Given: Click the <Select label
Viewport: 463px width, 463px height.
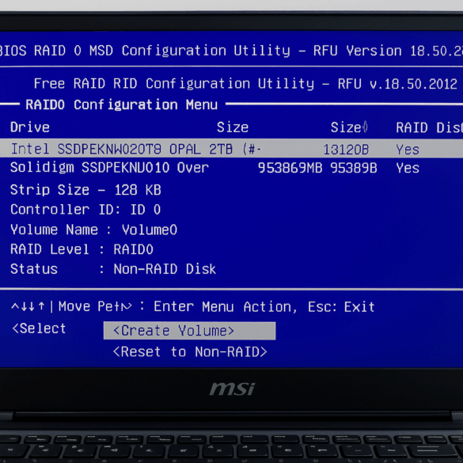Looking at the screenshot, I should coord(39,328).
